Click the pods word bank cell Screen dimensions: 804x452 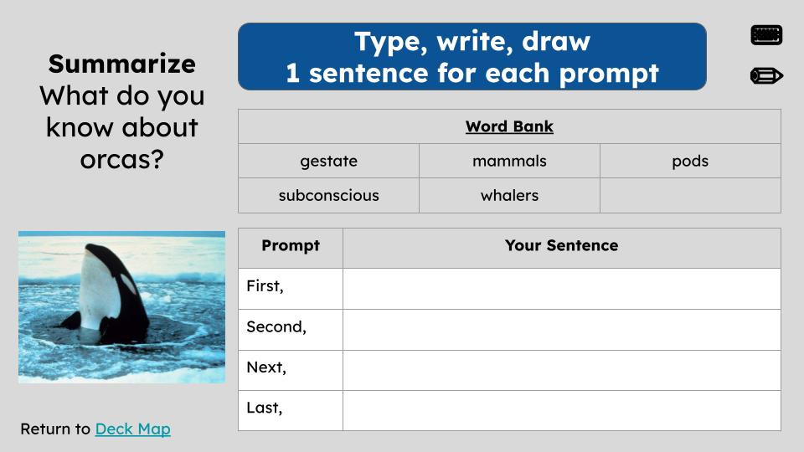(690, 161)
